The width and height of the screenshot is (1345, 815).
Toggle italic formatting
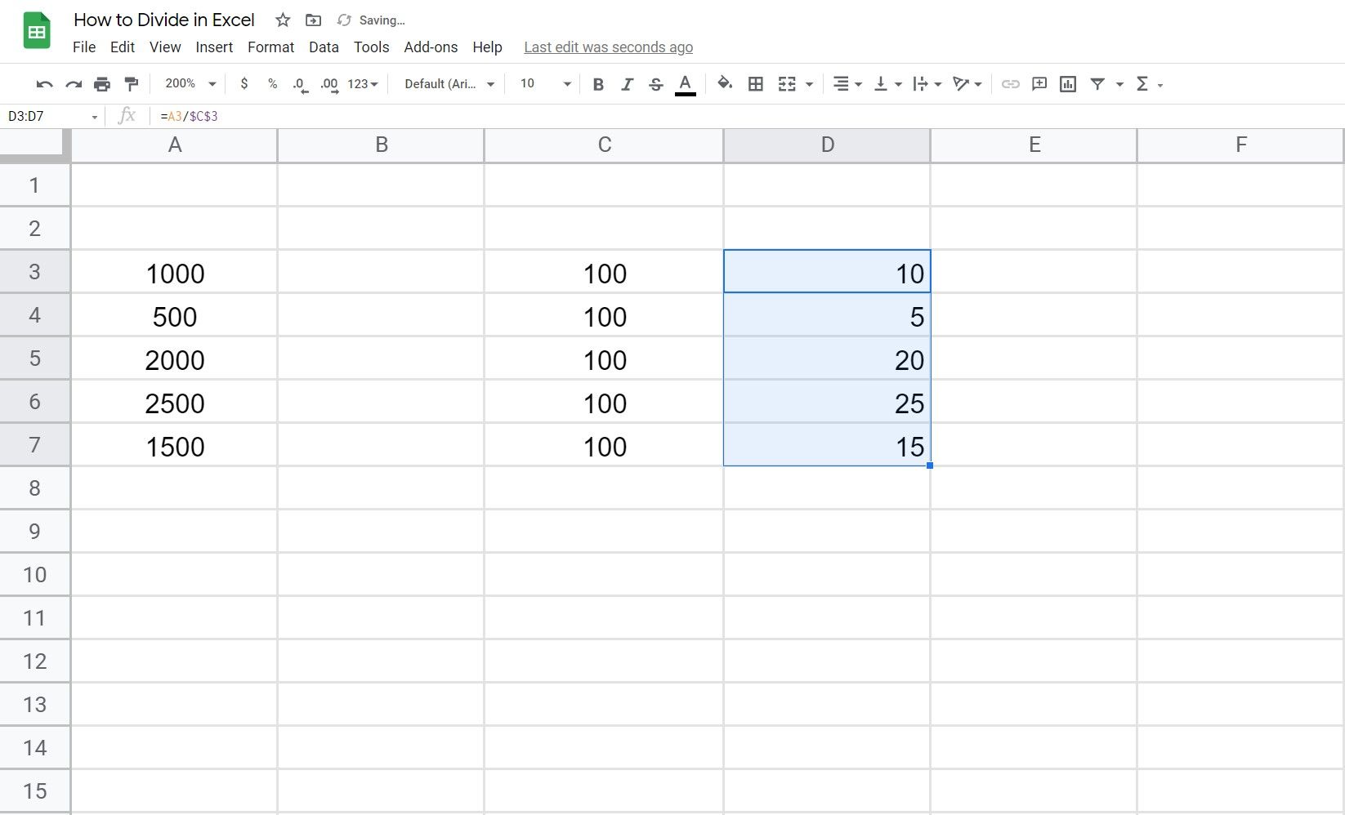coord(627,83)
